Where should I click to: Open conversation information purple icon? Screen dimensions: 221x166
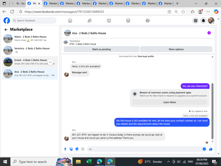(209, 33)
